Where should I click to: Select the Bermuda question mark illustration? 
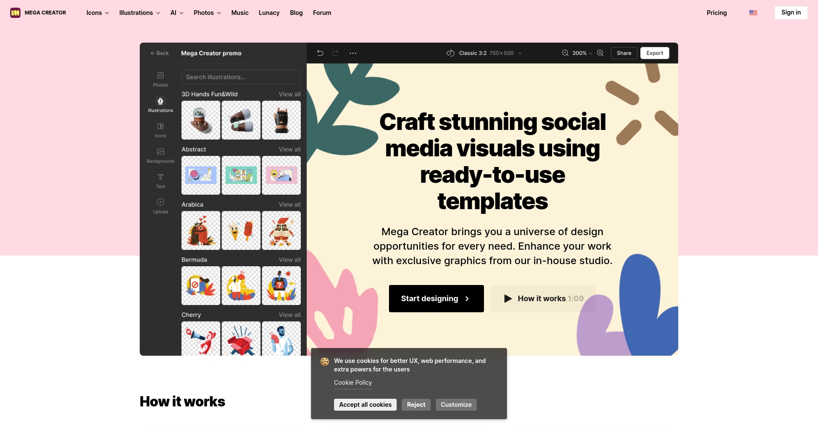(281, 286)
